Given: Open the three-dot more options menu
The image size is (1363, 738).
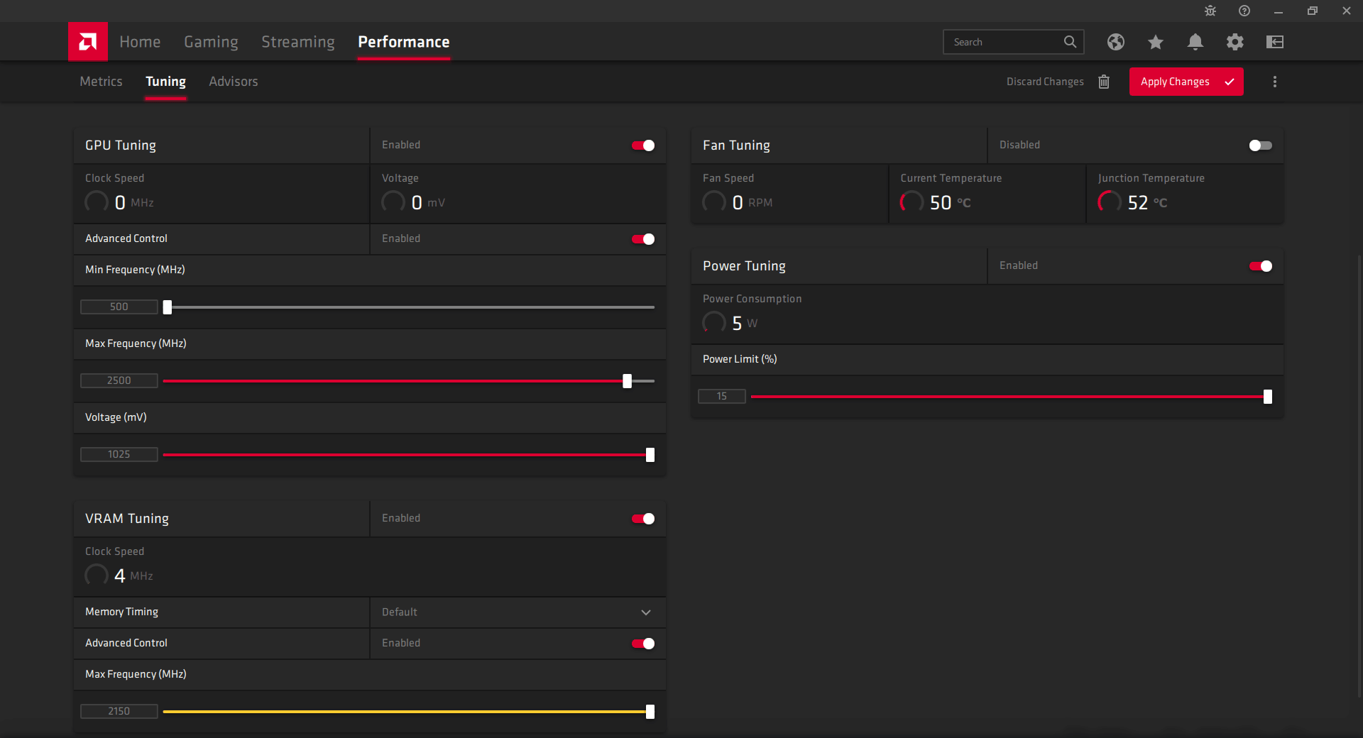Looking at the screenshot, I should pos(1275,82).
